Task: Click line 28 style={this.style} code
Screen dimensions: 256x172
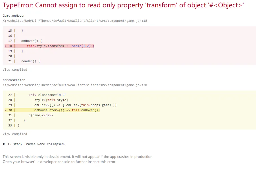Action: point(51,100)
